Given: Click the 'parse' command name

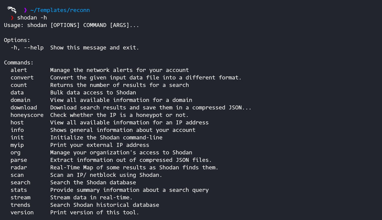Looking at the screenshot, I should coord(19,160).
